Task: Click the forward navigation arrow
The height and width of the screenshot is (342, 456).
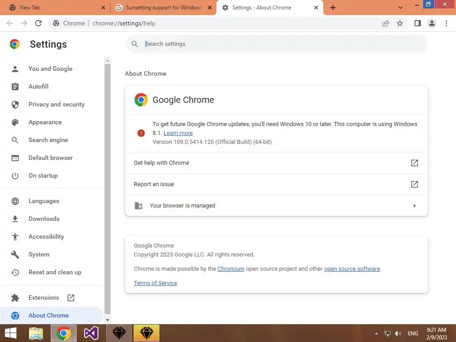Action: (24, 23)
